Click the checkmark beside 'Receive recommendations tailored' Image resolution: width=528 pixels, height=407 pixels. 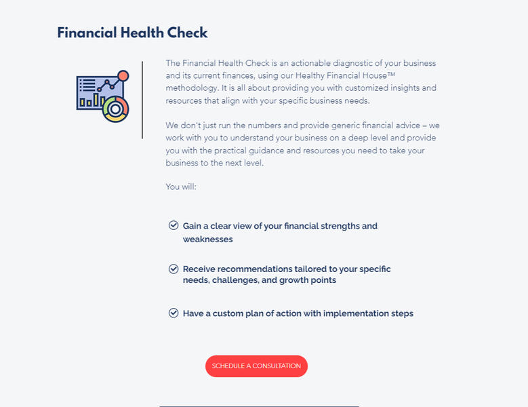(174, 269)
